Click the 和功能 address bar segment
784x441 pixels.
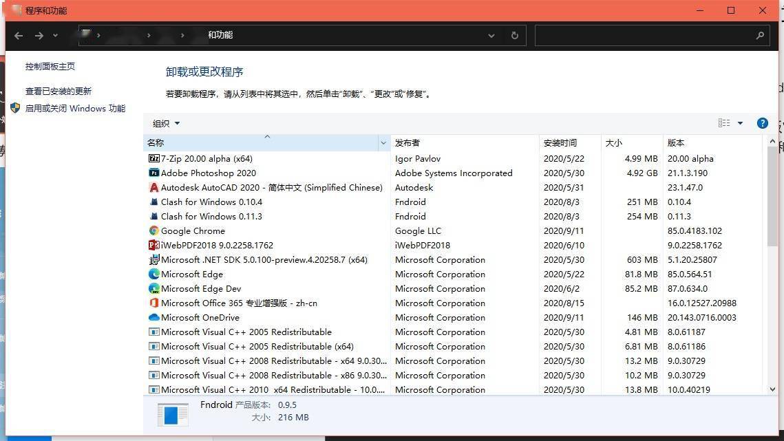220,35
